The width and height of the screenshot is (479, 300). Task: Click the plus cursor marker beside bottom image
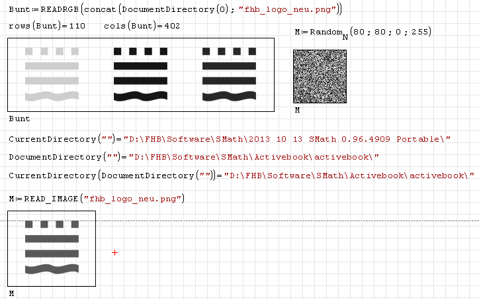[114, 252]
